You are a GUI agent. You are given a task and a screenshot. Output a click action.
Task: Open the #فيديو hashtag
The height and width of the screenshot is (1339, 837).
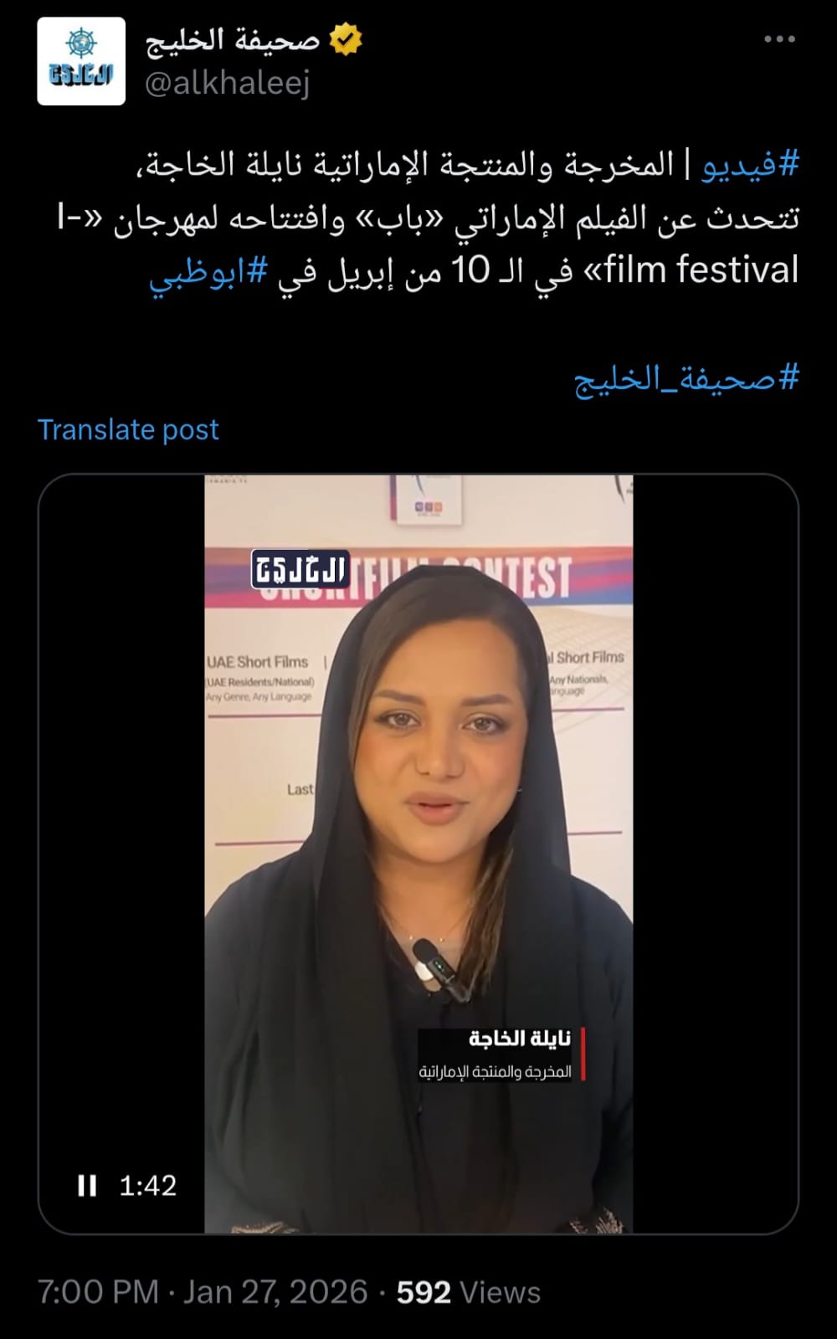pyautogui.click(x=749, y=164)
